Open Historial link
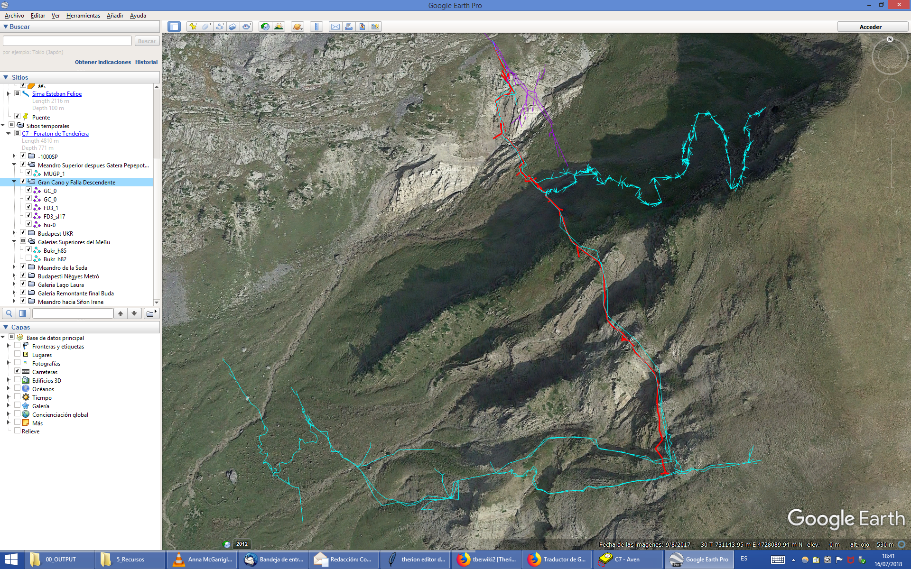 pos(146,62)
